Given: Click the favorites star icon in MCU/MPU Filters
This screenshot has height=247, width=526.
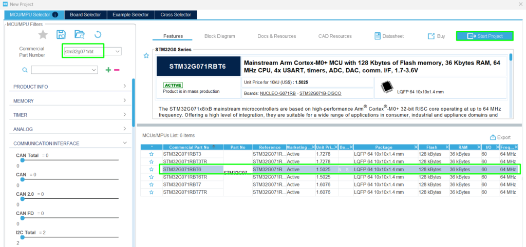Looking at the screenshot, I should [x=43, y=34].
